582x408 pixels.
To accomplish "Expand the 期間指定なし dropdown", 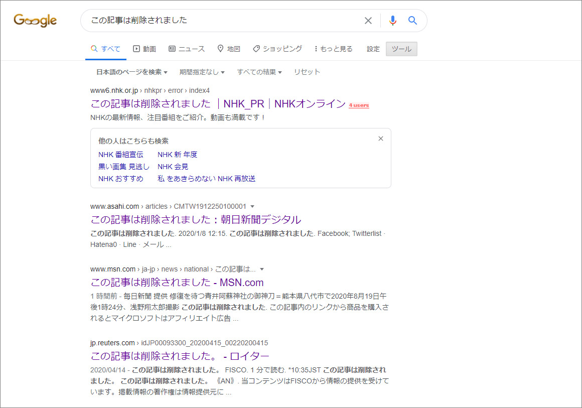I will [x=202, y=72].
